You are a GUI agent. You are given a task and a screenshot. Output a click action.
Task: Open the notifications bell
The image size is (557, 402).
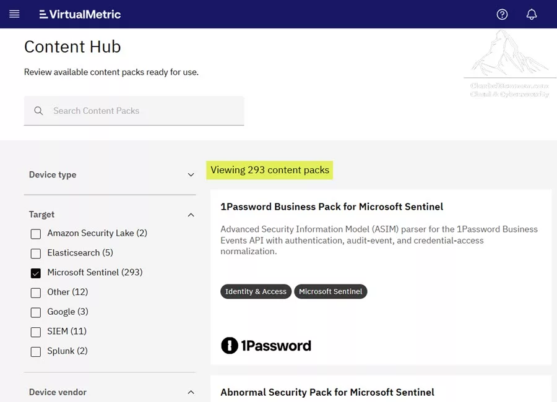tap(532, 14)
